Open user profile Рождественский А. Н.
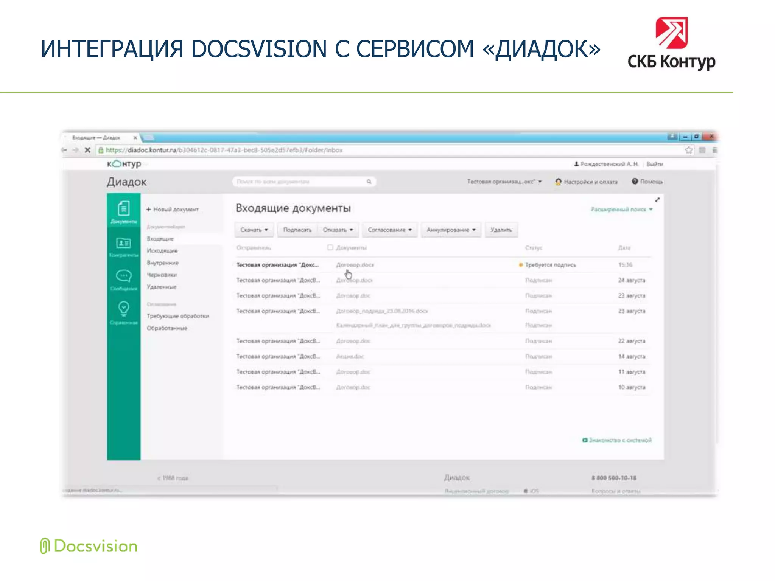 pyautogui.click(x=606, y=164)
